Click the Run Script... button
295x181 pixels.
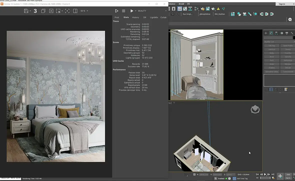pos(187,14)
